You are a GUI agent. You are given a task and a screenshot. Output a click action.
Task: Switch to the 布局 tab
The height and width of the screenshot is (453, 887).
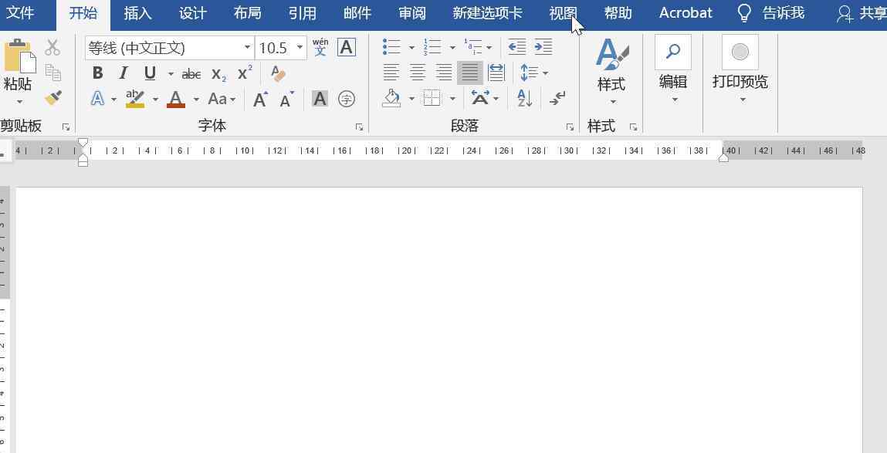[247, 14]
